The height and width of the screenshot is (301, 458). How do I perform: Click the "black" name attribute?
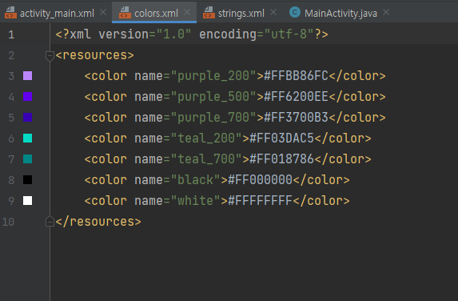click(195, 179)
